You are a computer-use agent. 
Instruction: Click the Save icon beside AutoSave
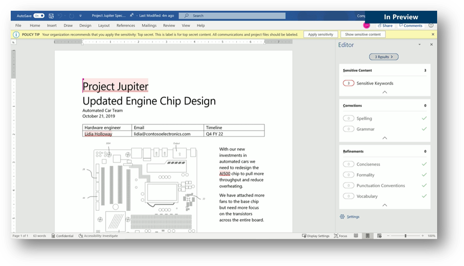(x=51, y=16)
